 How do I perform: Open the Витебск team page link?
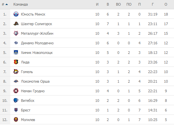point(28,101)
